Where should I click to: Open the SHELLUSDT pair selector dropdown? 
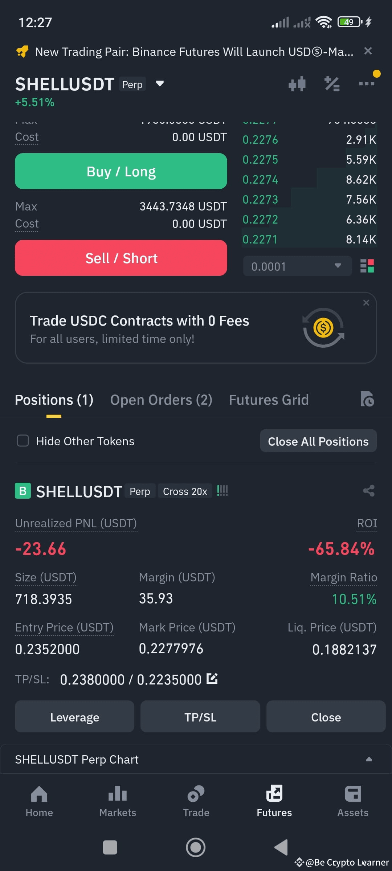160,84
